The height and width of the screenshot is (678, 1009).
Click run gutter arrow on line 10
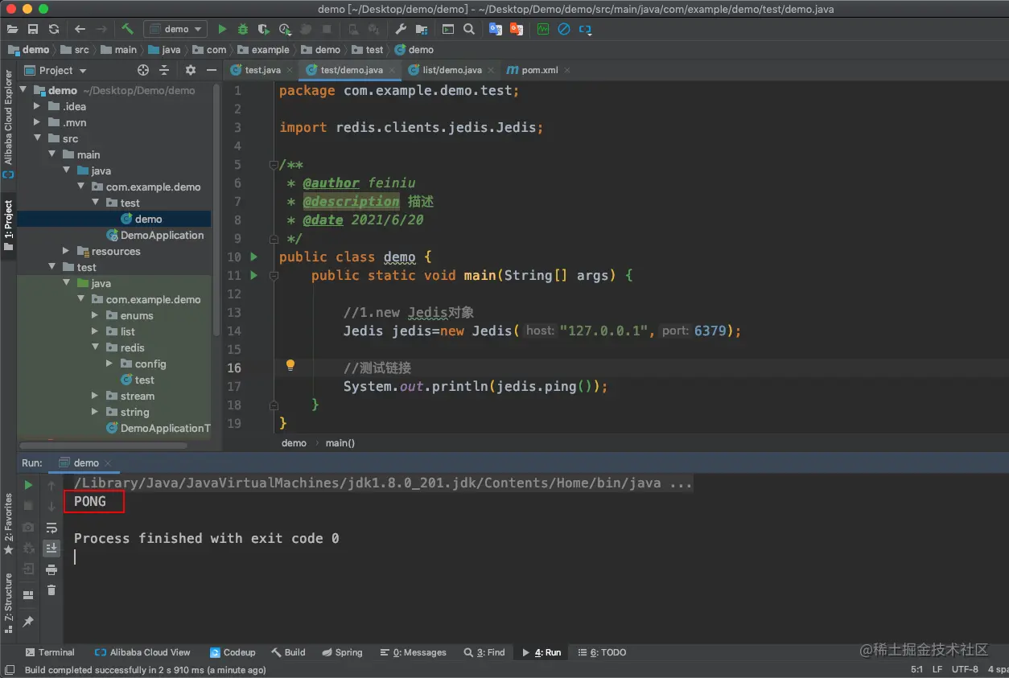pyautogui.click(x=254, y=257)
